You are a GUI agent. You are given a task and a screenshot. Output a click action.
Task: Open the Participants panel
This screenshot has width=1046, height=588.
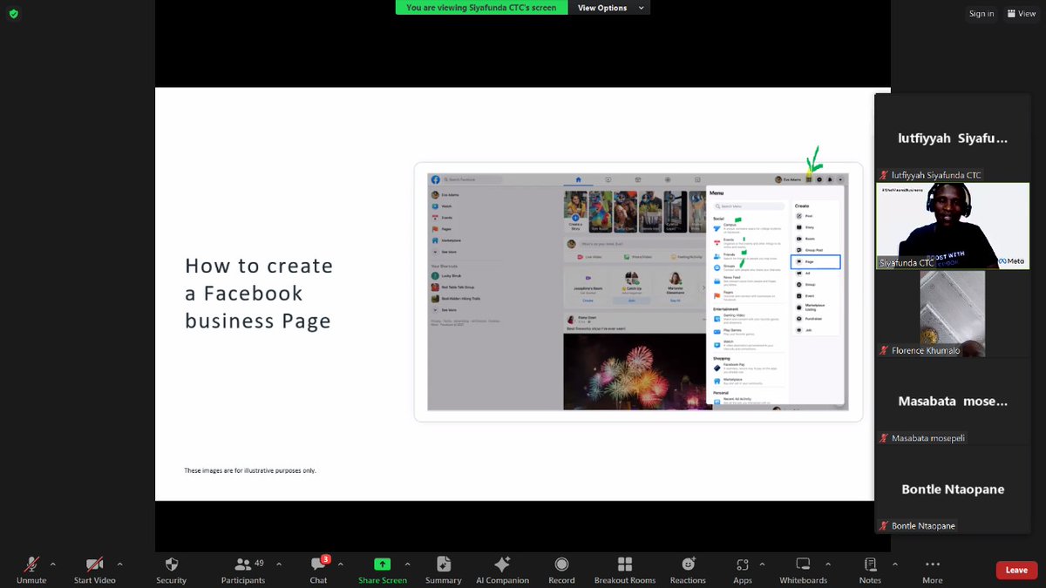coord(243,570)
